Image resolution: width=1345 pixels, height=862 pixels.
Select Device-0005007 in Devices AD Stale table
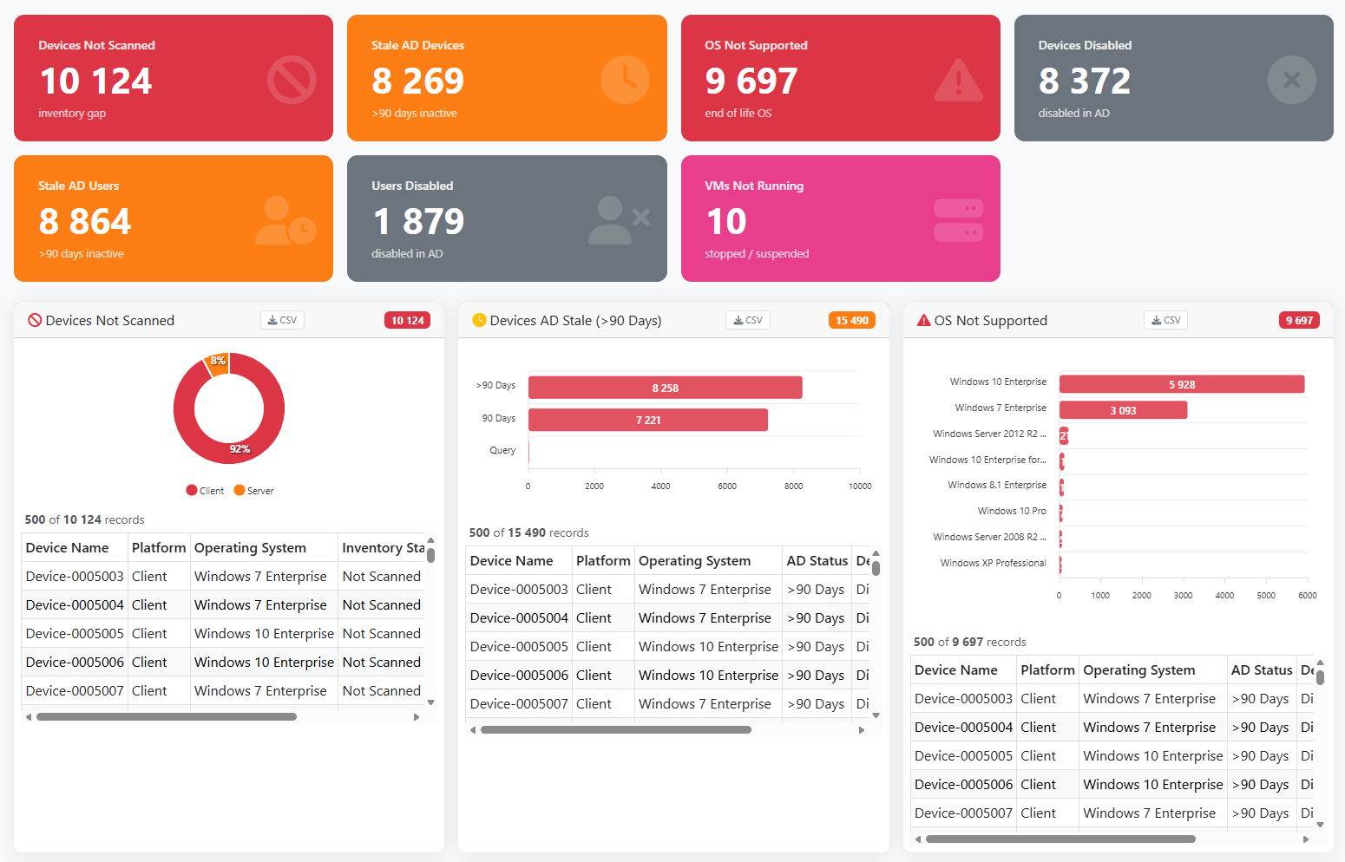(x=519, y=703)
